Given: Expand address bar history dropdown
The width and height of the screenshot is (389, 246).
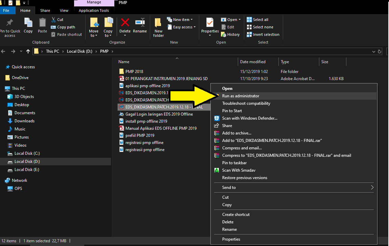Looking at the screenshot, I should (x=374, y=51).
